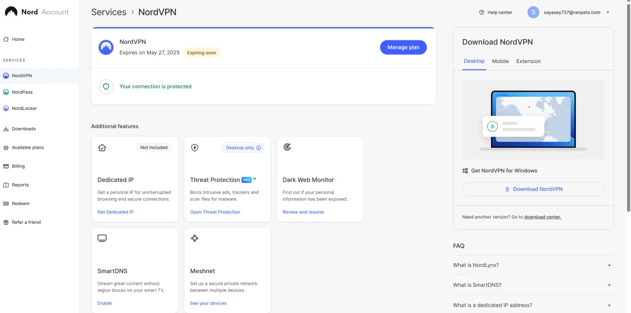
Task: Click the See your devices link
Action: click(208, 303)
